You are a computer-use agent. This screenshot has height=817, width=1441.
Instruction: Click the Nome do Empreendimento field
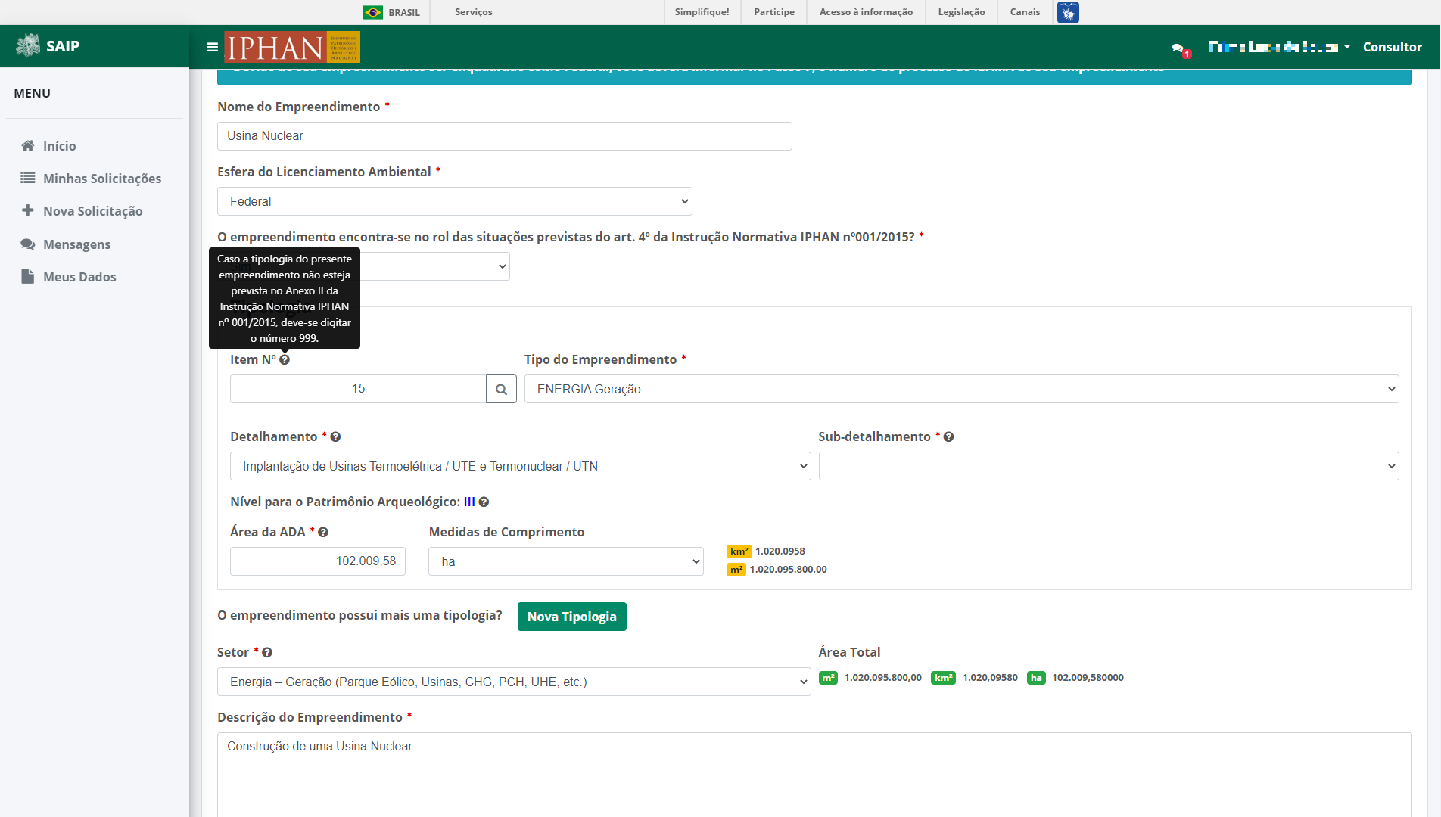(x=505, y=136)
